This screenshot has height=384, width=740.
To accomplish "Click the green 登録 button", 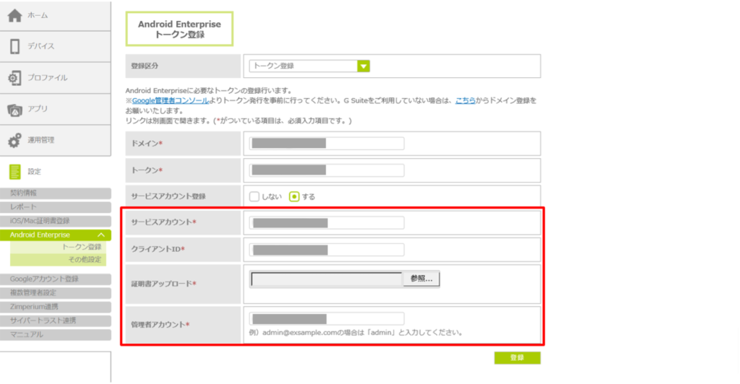I will point(517,358).
